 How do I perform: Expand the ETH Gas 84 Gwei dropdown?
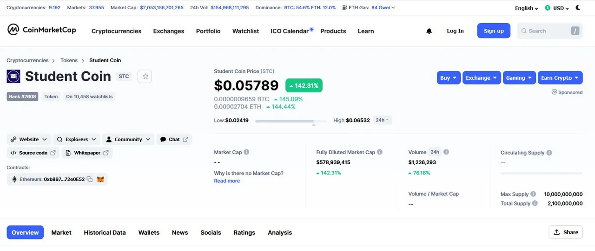pos(383,8)
